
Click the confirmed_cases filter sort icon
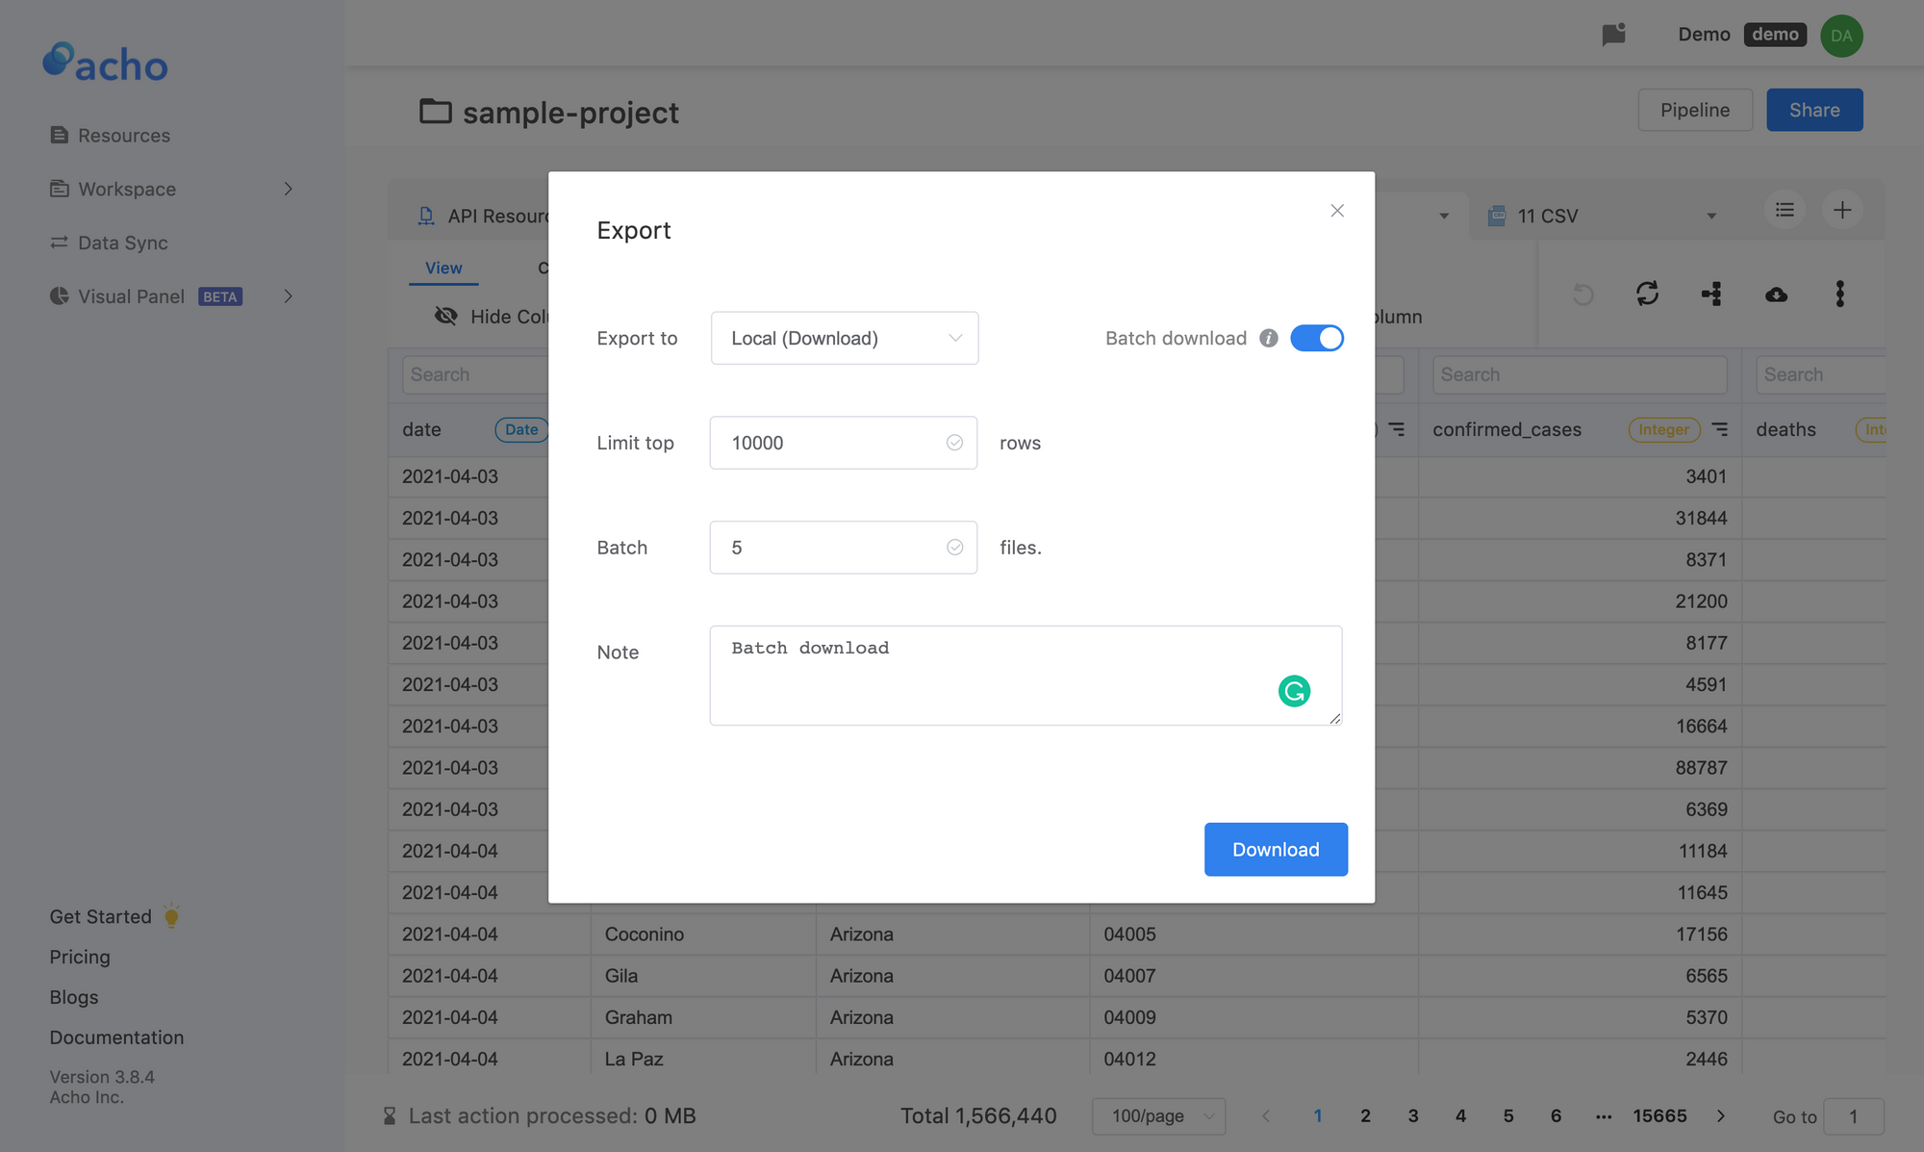[1720, 429]
